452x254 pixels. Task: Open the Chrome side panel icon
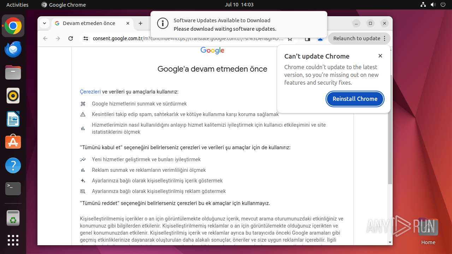[x=308, y=38]
